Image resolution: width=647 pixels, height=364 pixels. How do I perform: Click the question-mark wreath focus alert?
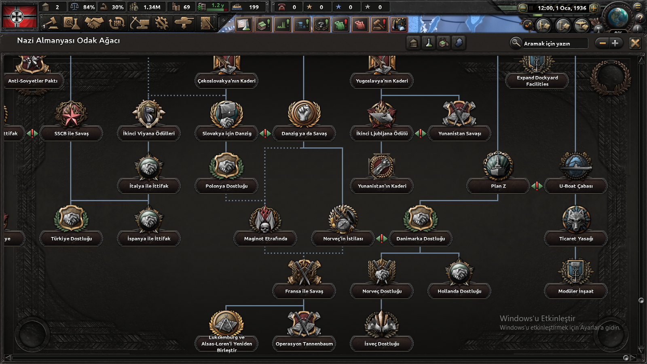(x=321, y=25)
